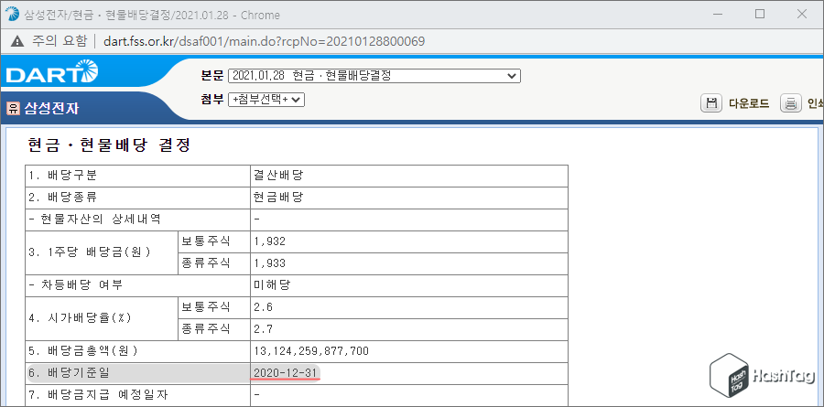Click the 2.7 dividend yield value
Screen dimensions: 824x407
264,329
